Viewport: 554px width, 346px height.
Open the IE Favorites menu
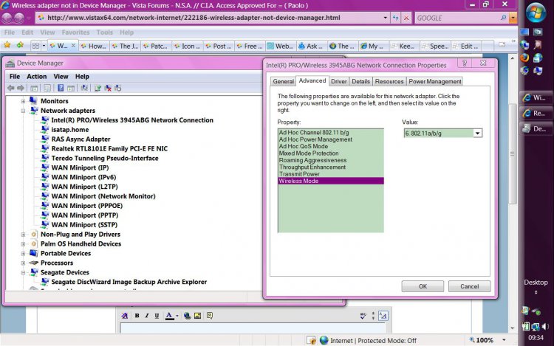[75, 32]
